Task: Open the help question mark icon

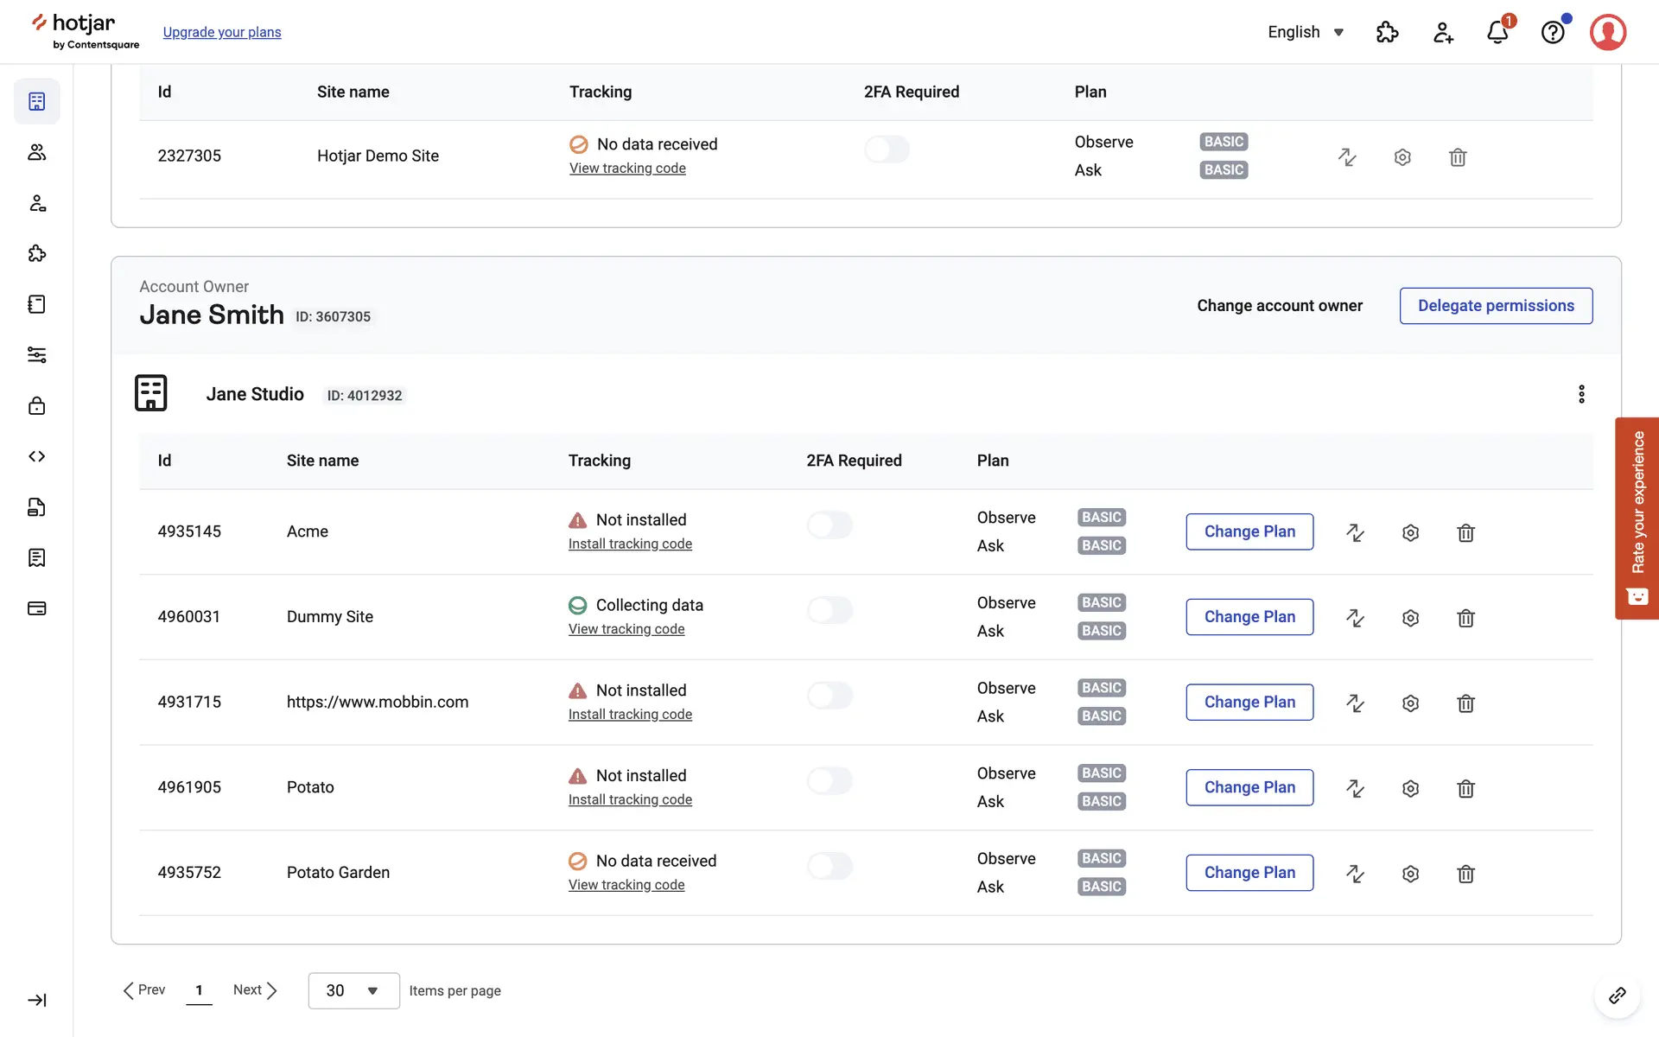Action: [1553, 33]
